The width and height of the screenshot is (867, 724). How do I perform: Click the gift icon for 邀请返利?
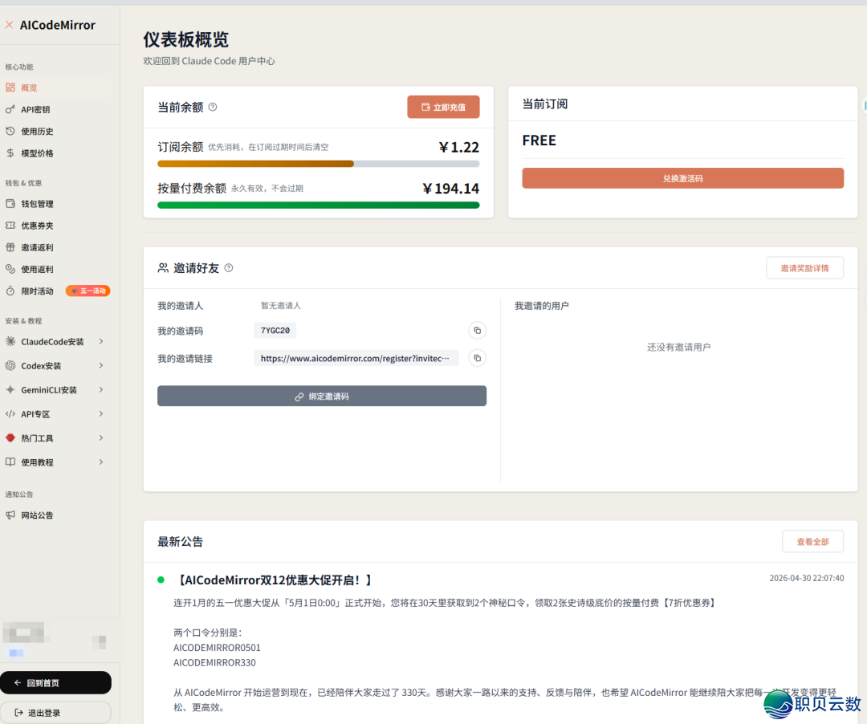click(x=10, y=247)
